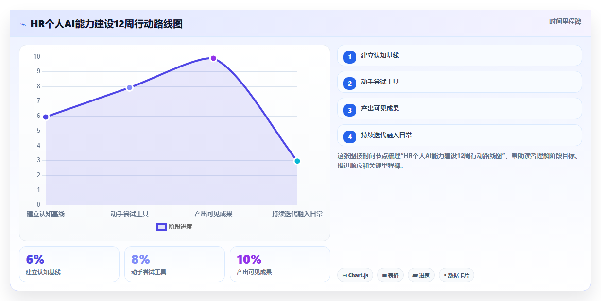Click the teal data point at value 3
Screen dimensions: 601x301
[297, 161]
